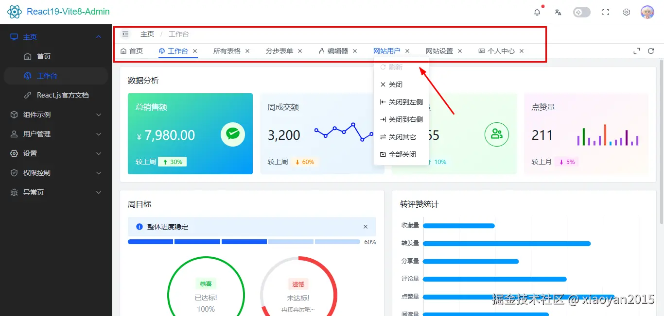Click the 周成交额 line chart
Screen dimensions: 664x316
click(x=344, y=132)
